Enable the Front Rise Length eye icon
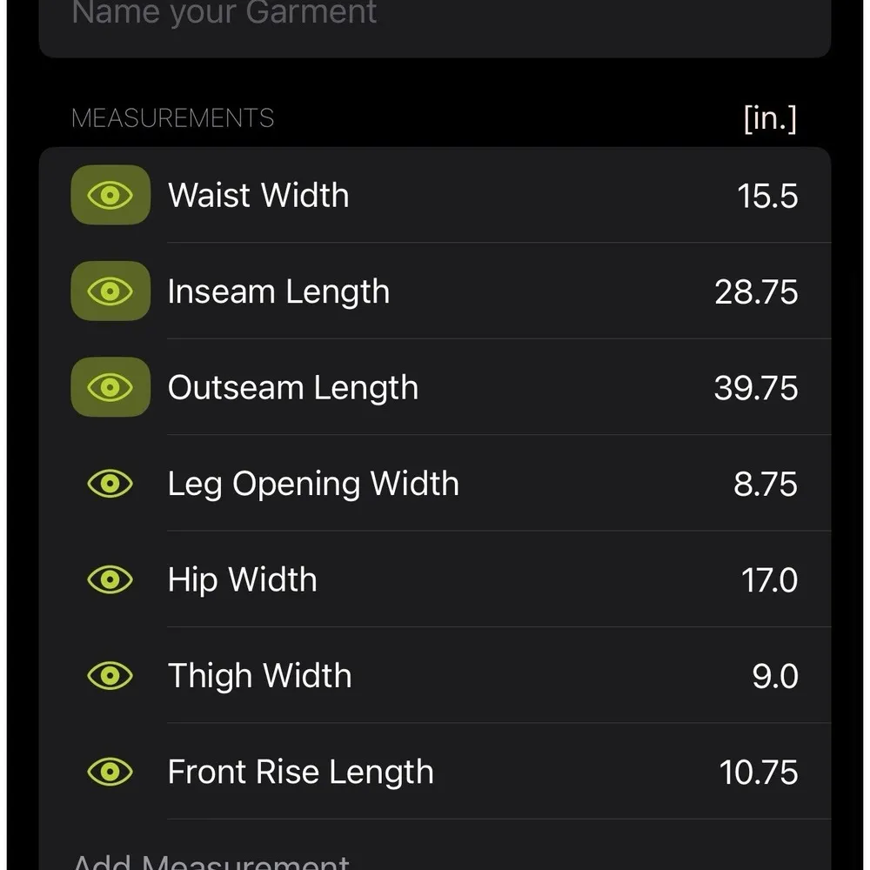 click(110, 772)
